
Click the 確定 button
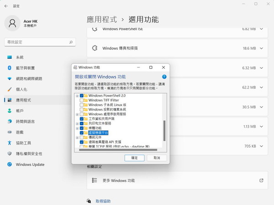click(x=134, y=158)
